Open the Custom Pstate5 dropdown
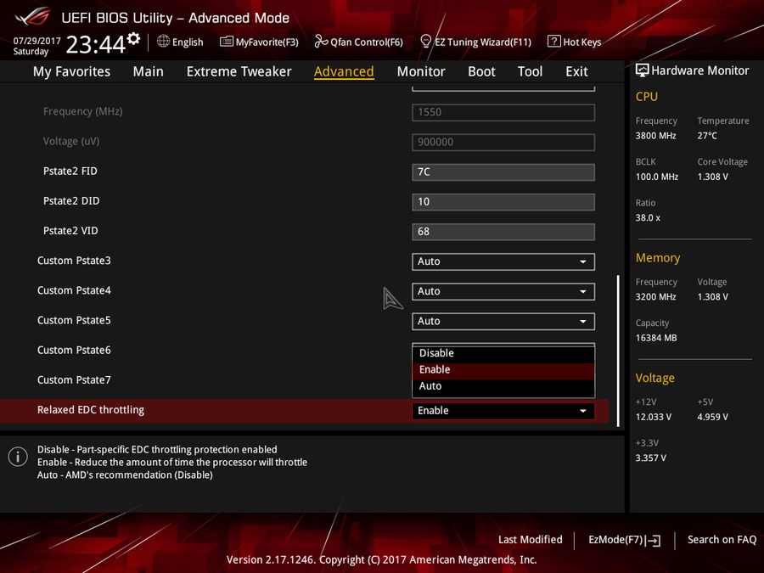764x573 pixels. [503, 321]
